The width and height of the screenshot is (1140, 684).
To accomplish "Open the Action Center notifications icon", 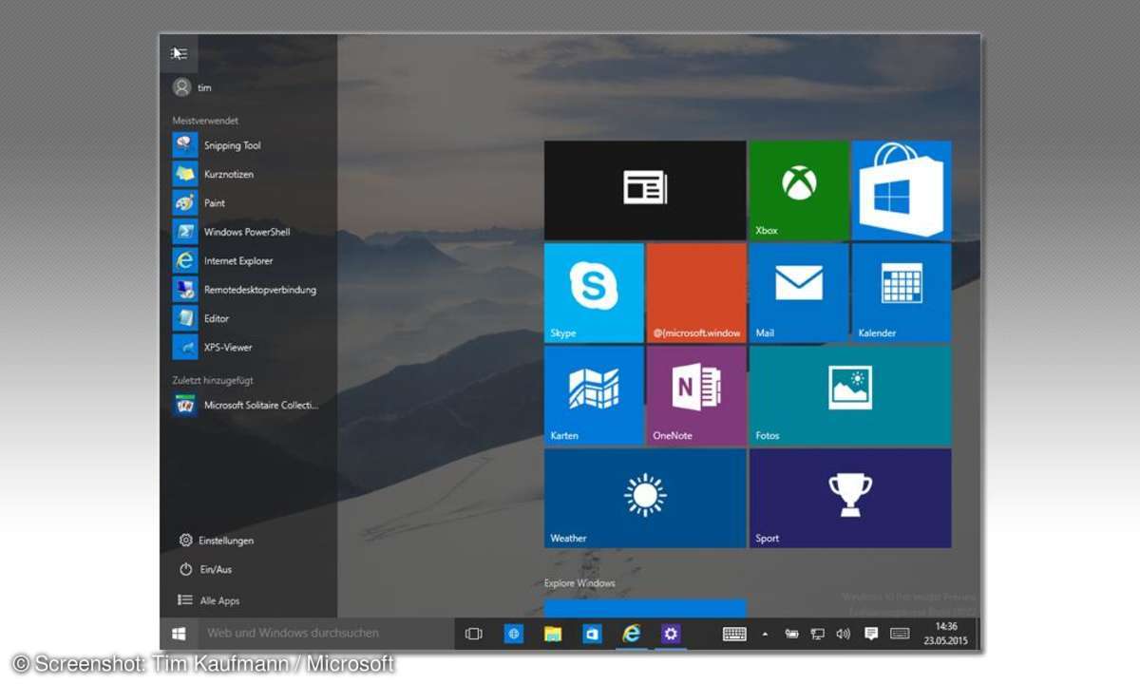I will click(871, 634).
